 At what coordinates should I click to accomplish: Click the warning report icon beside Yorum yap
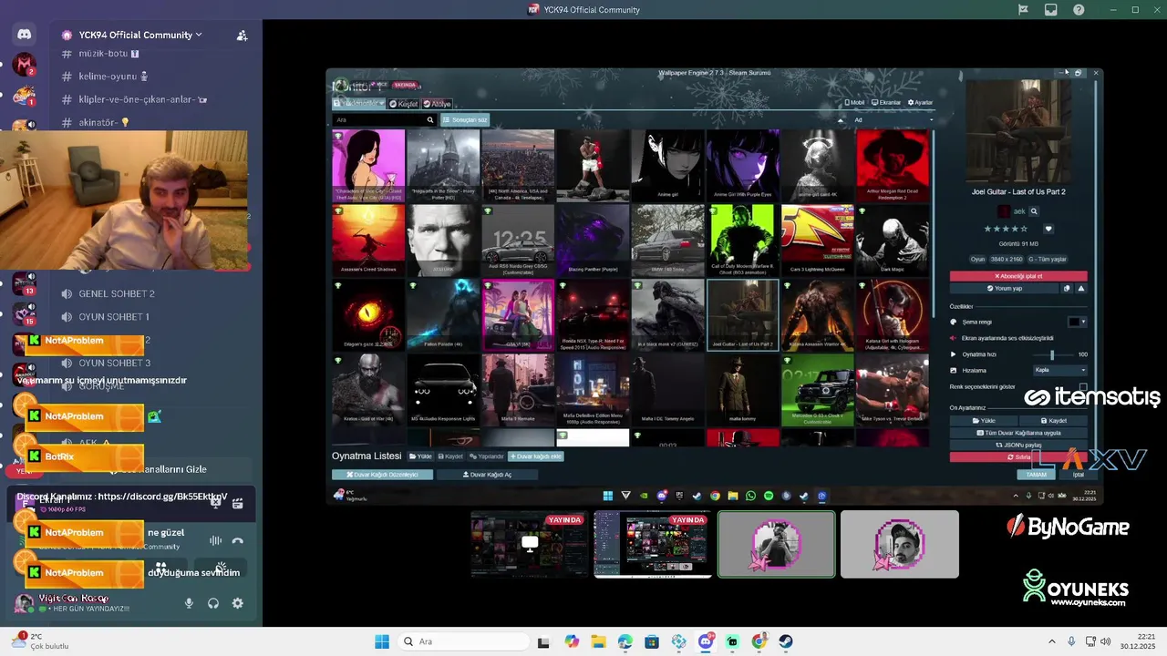click(1081, 288)
